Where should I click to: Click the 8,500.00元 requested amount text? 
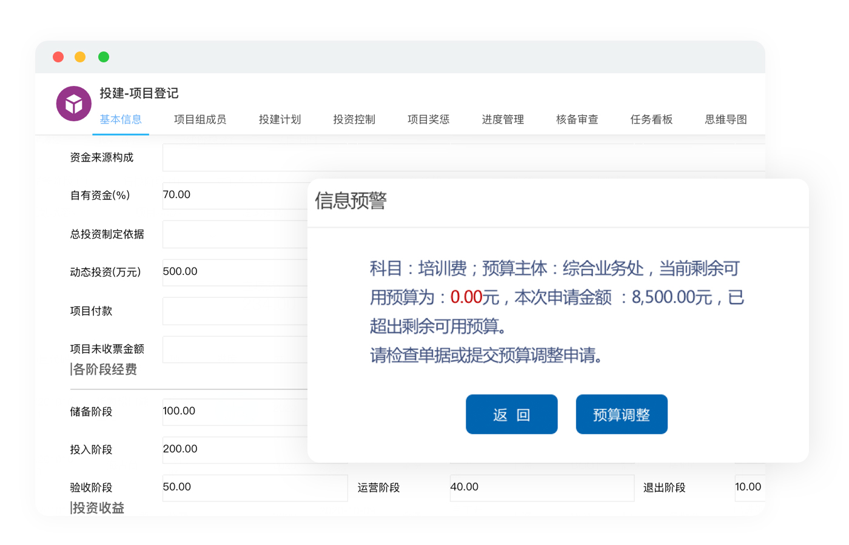click(x=672, y=297)
